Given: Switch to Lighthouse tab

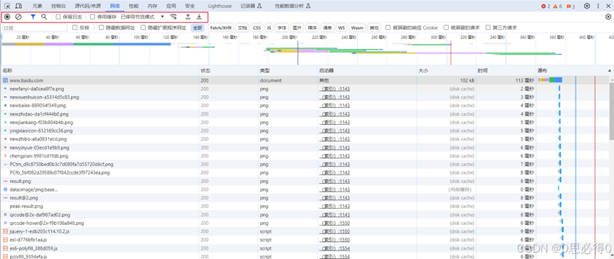Looking at the screenshot, I should point(220,6).
